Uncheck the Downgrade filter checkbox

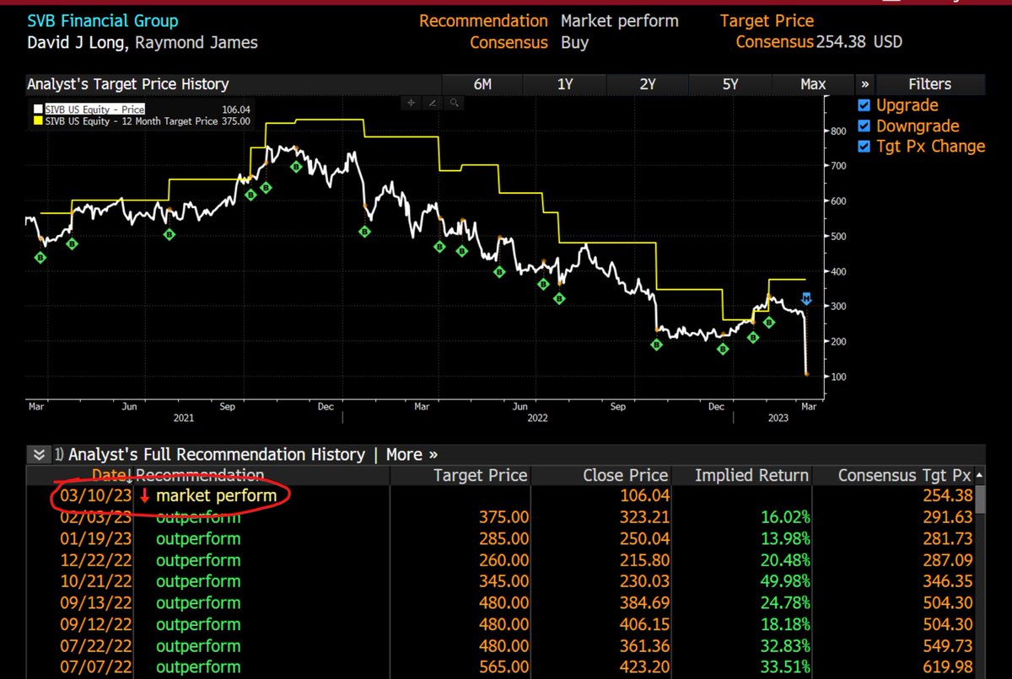pyautogui.click(x=864, y=126)
